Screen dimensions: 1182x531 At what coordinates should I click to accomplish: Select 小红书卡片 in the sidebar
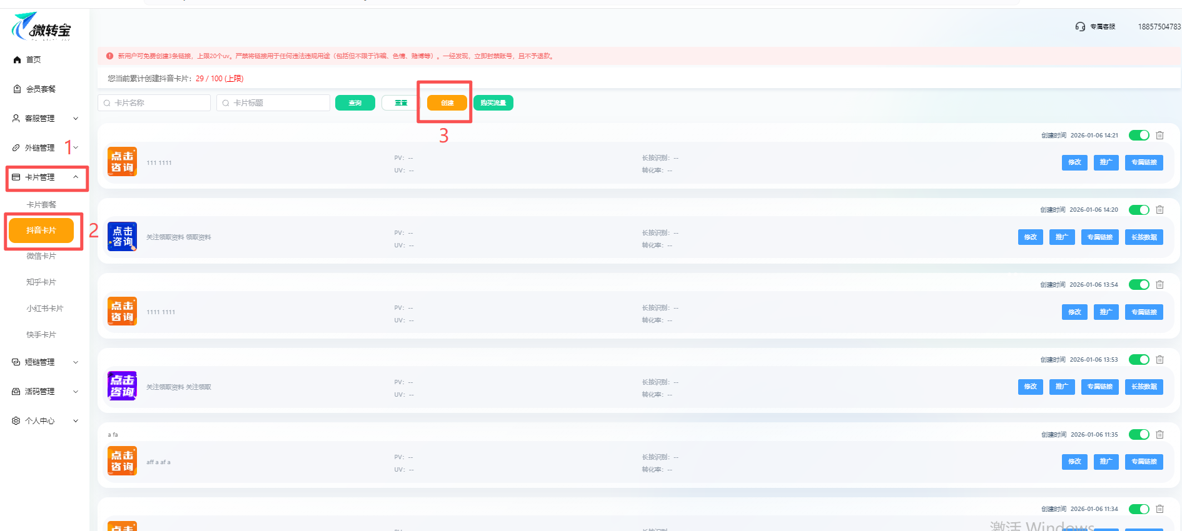point(44,309)
